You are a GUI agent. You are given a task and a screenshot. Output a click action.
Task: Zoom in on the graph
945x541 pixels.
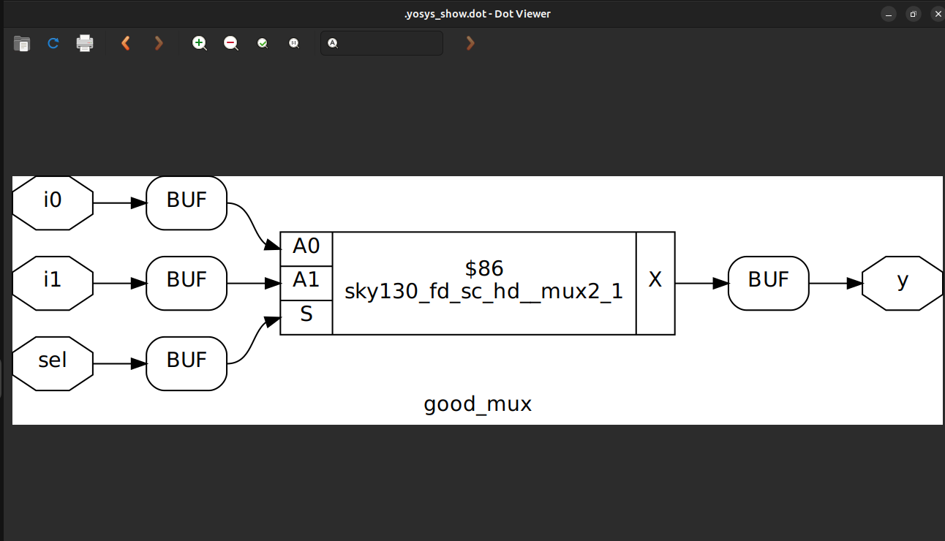[x=199, y=43]
